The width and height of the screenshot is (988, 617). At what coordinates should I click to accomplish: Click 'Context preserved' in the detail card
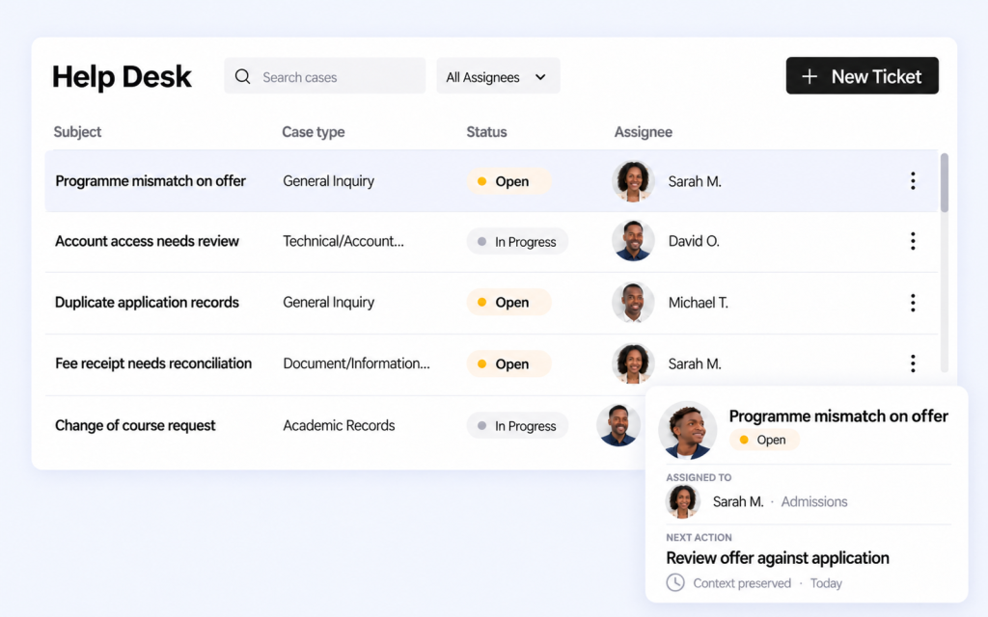742,583
